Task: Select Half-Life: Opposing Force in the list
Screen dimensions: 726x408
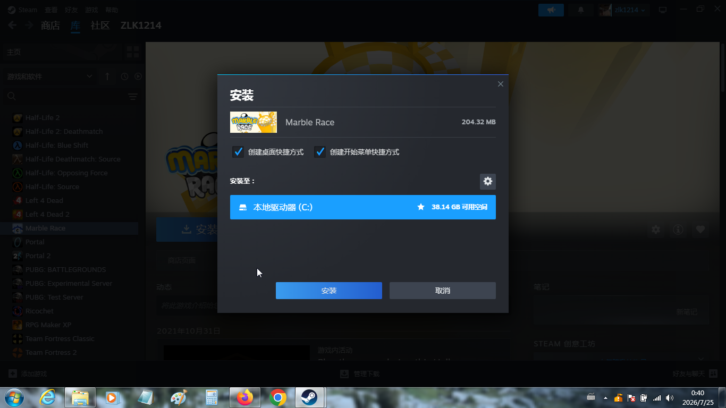Action: coord(66,173)
